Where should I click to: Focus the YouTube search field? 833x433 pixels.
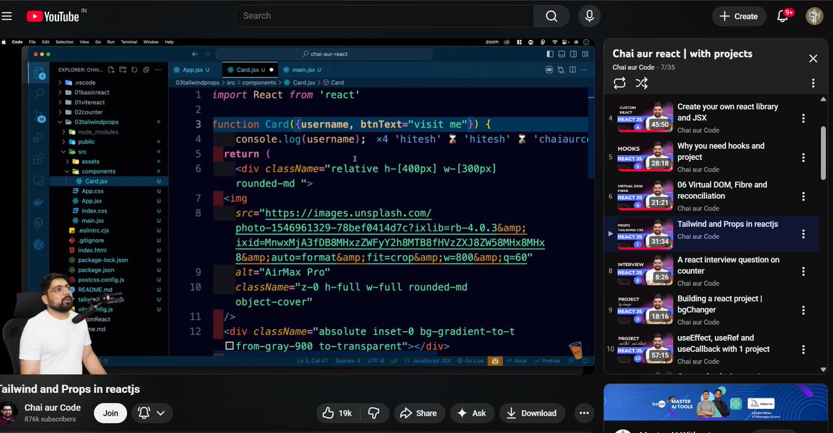(384, 16)
